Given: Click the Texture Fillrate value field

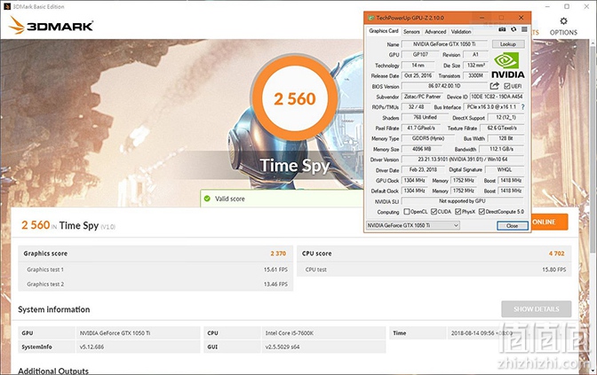Looking at the screenshot, I should click(x=502, y=128).
